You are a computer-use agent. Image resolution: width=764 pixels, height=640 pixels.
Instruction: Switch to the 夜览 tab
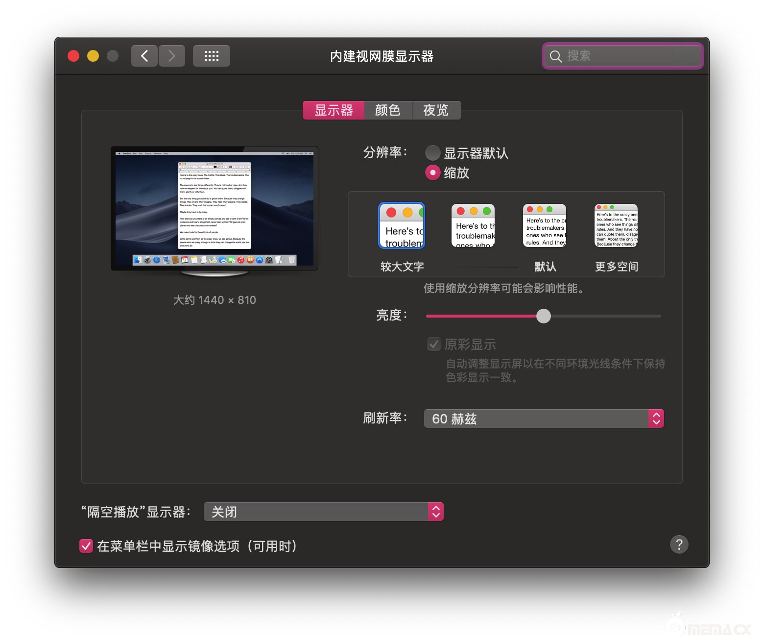tap(436, 110)
